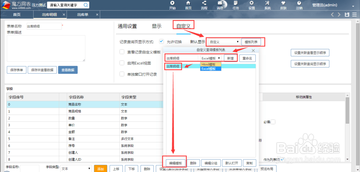Open the 皮肤 skin icon
This screenshot has height=172, width=360.
(283, 3)
